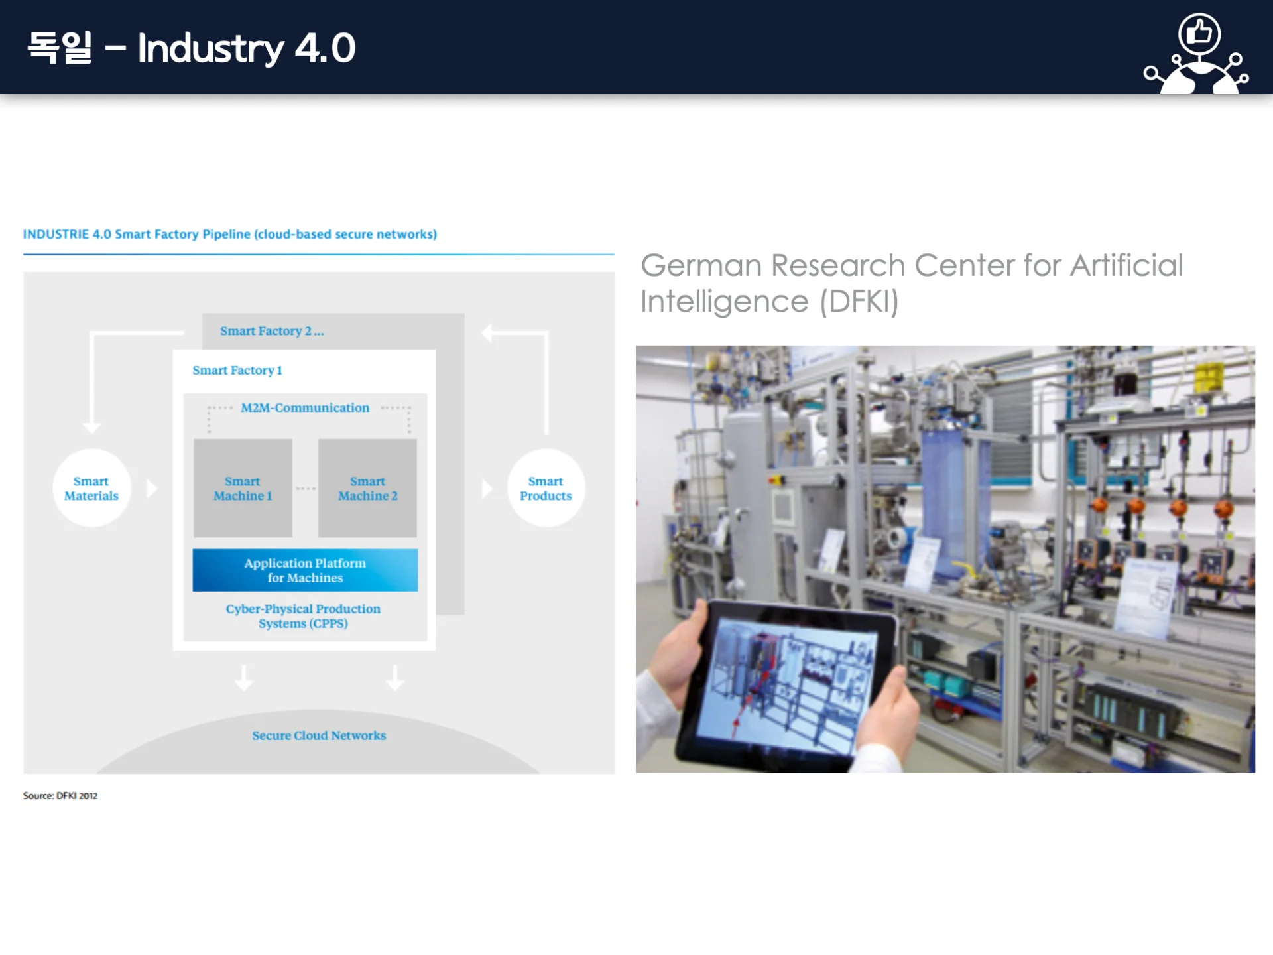Click the left arrowhead beside Smart Factory 2
1273x955 pixels.
(x=487, y=332)
